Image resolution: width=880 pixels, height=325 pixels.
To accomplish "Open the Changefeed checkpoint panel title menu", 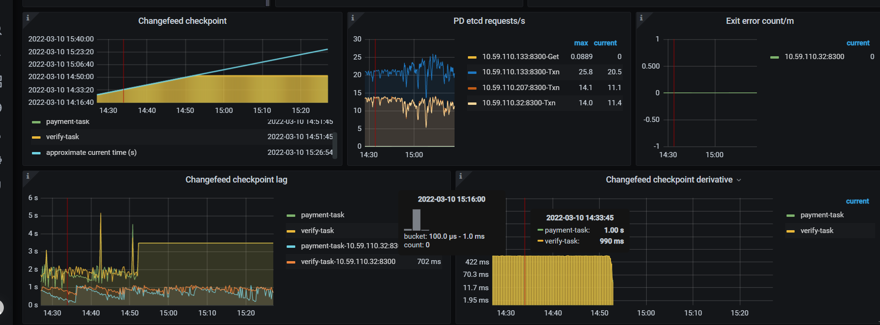I will 182,21.
